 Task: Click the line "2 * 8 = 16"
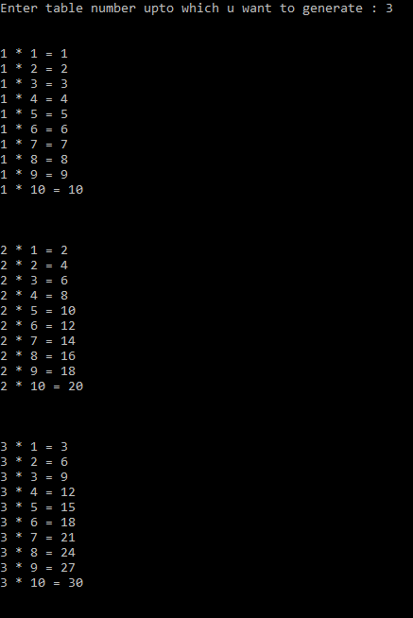pyautogui.click(x=38, y=356)
